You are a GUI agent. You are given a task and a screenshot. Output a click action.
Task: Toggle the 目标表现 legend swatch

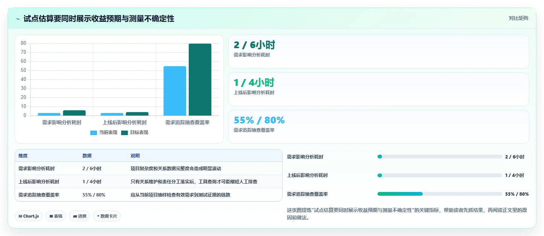(x=124, y=132)
